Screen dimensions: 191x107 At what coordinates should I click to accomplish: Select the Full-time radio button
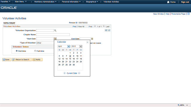click(x=35, y=51)
